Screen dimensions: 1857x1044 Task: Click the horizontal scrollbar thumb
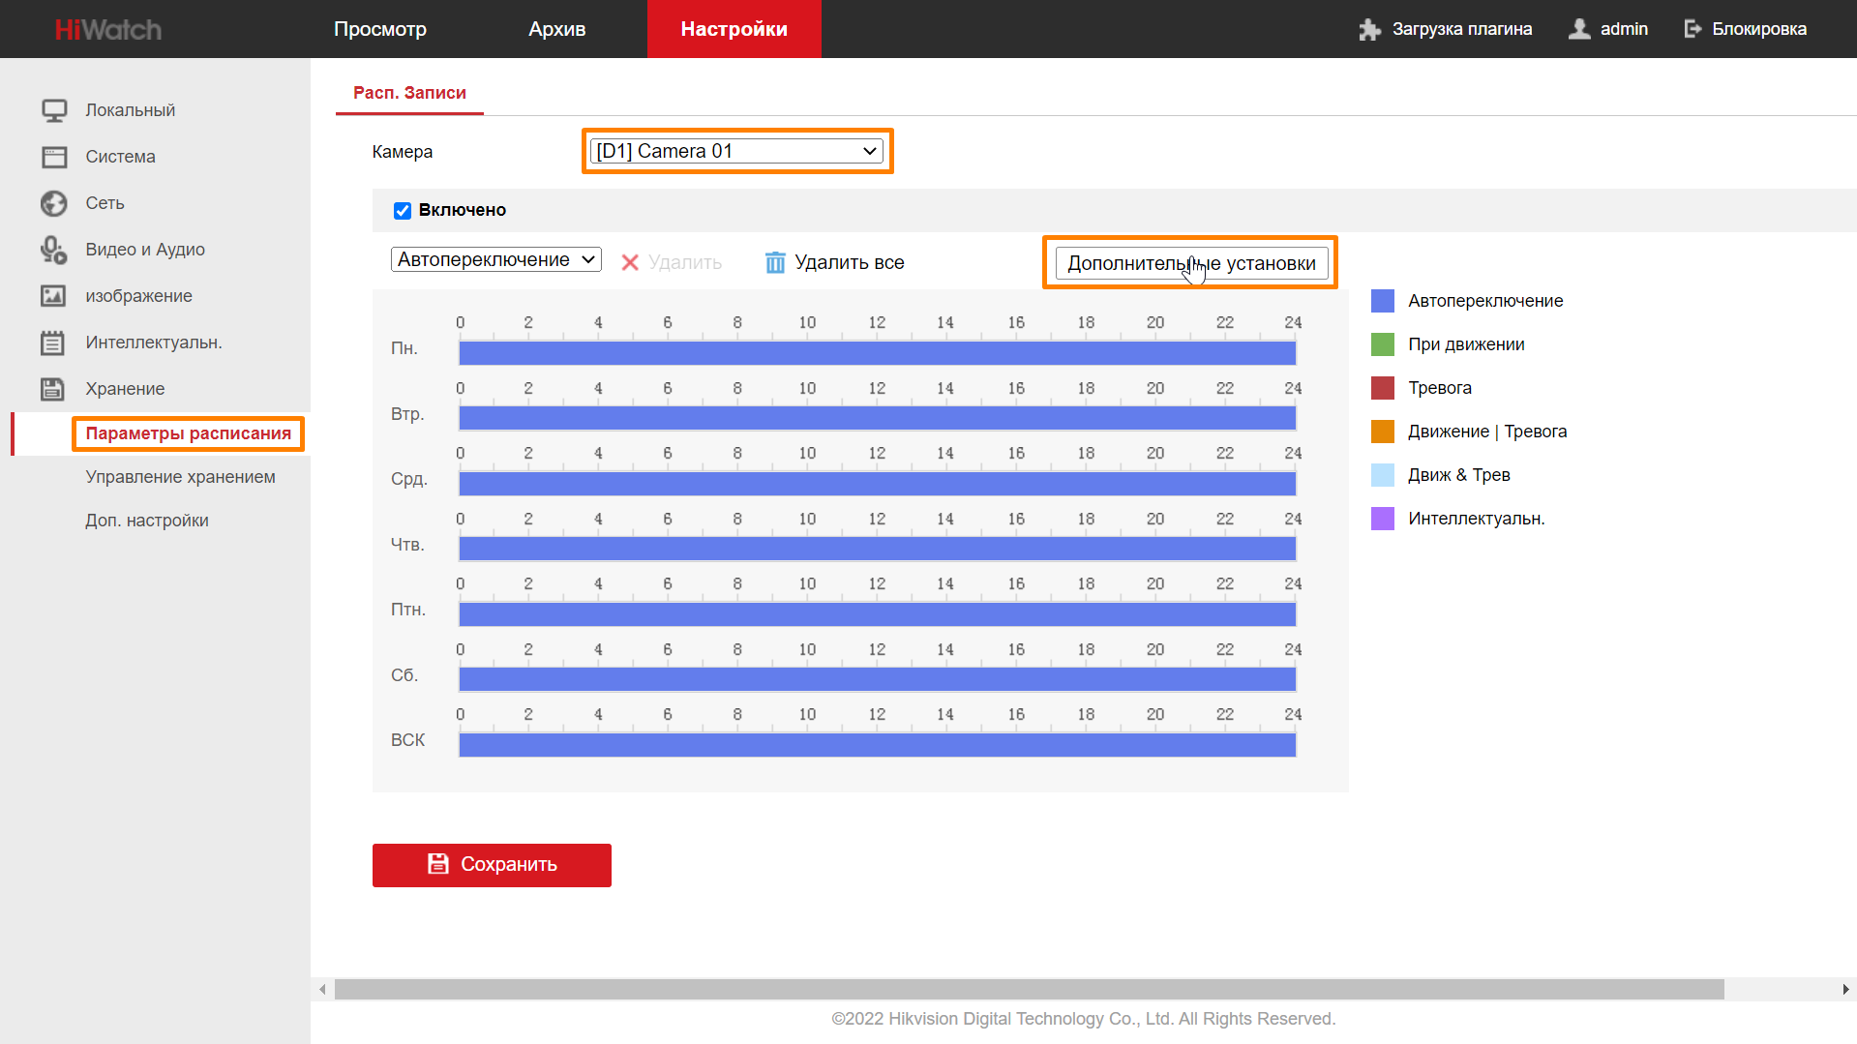[x=1029, y=989]
